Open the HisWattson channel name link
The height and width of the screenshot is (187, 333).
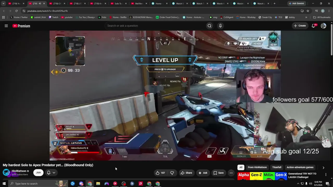point(19,171)
